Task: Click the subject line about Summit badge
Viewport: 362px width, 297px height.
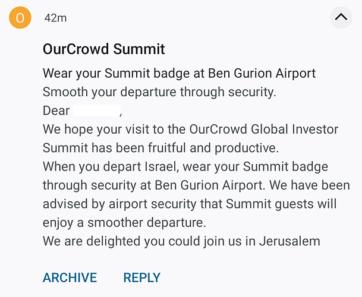Action: 179,74
